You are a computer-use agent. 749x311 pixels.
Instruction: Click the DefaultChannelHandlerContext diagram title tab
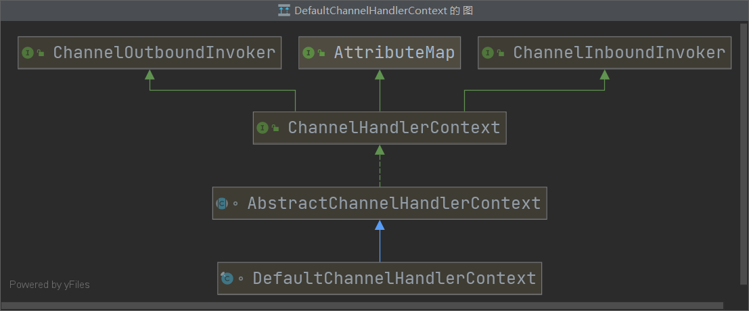pyautogui.click(x=378, y=11)
